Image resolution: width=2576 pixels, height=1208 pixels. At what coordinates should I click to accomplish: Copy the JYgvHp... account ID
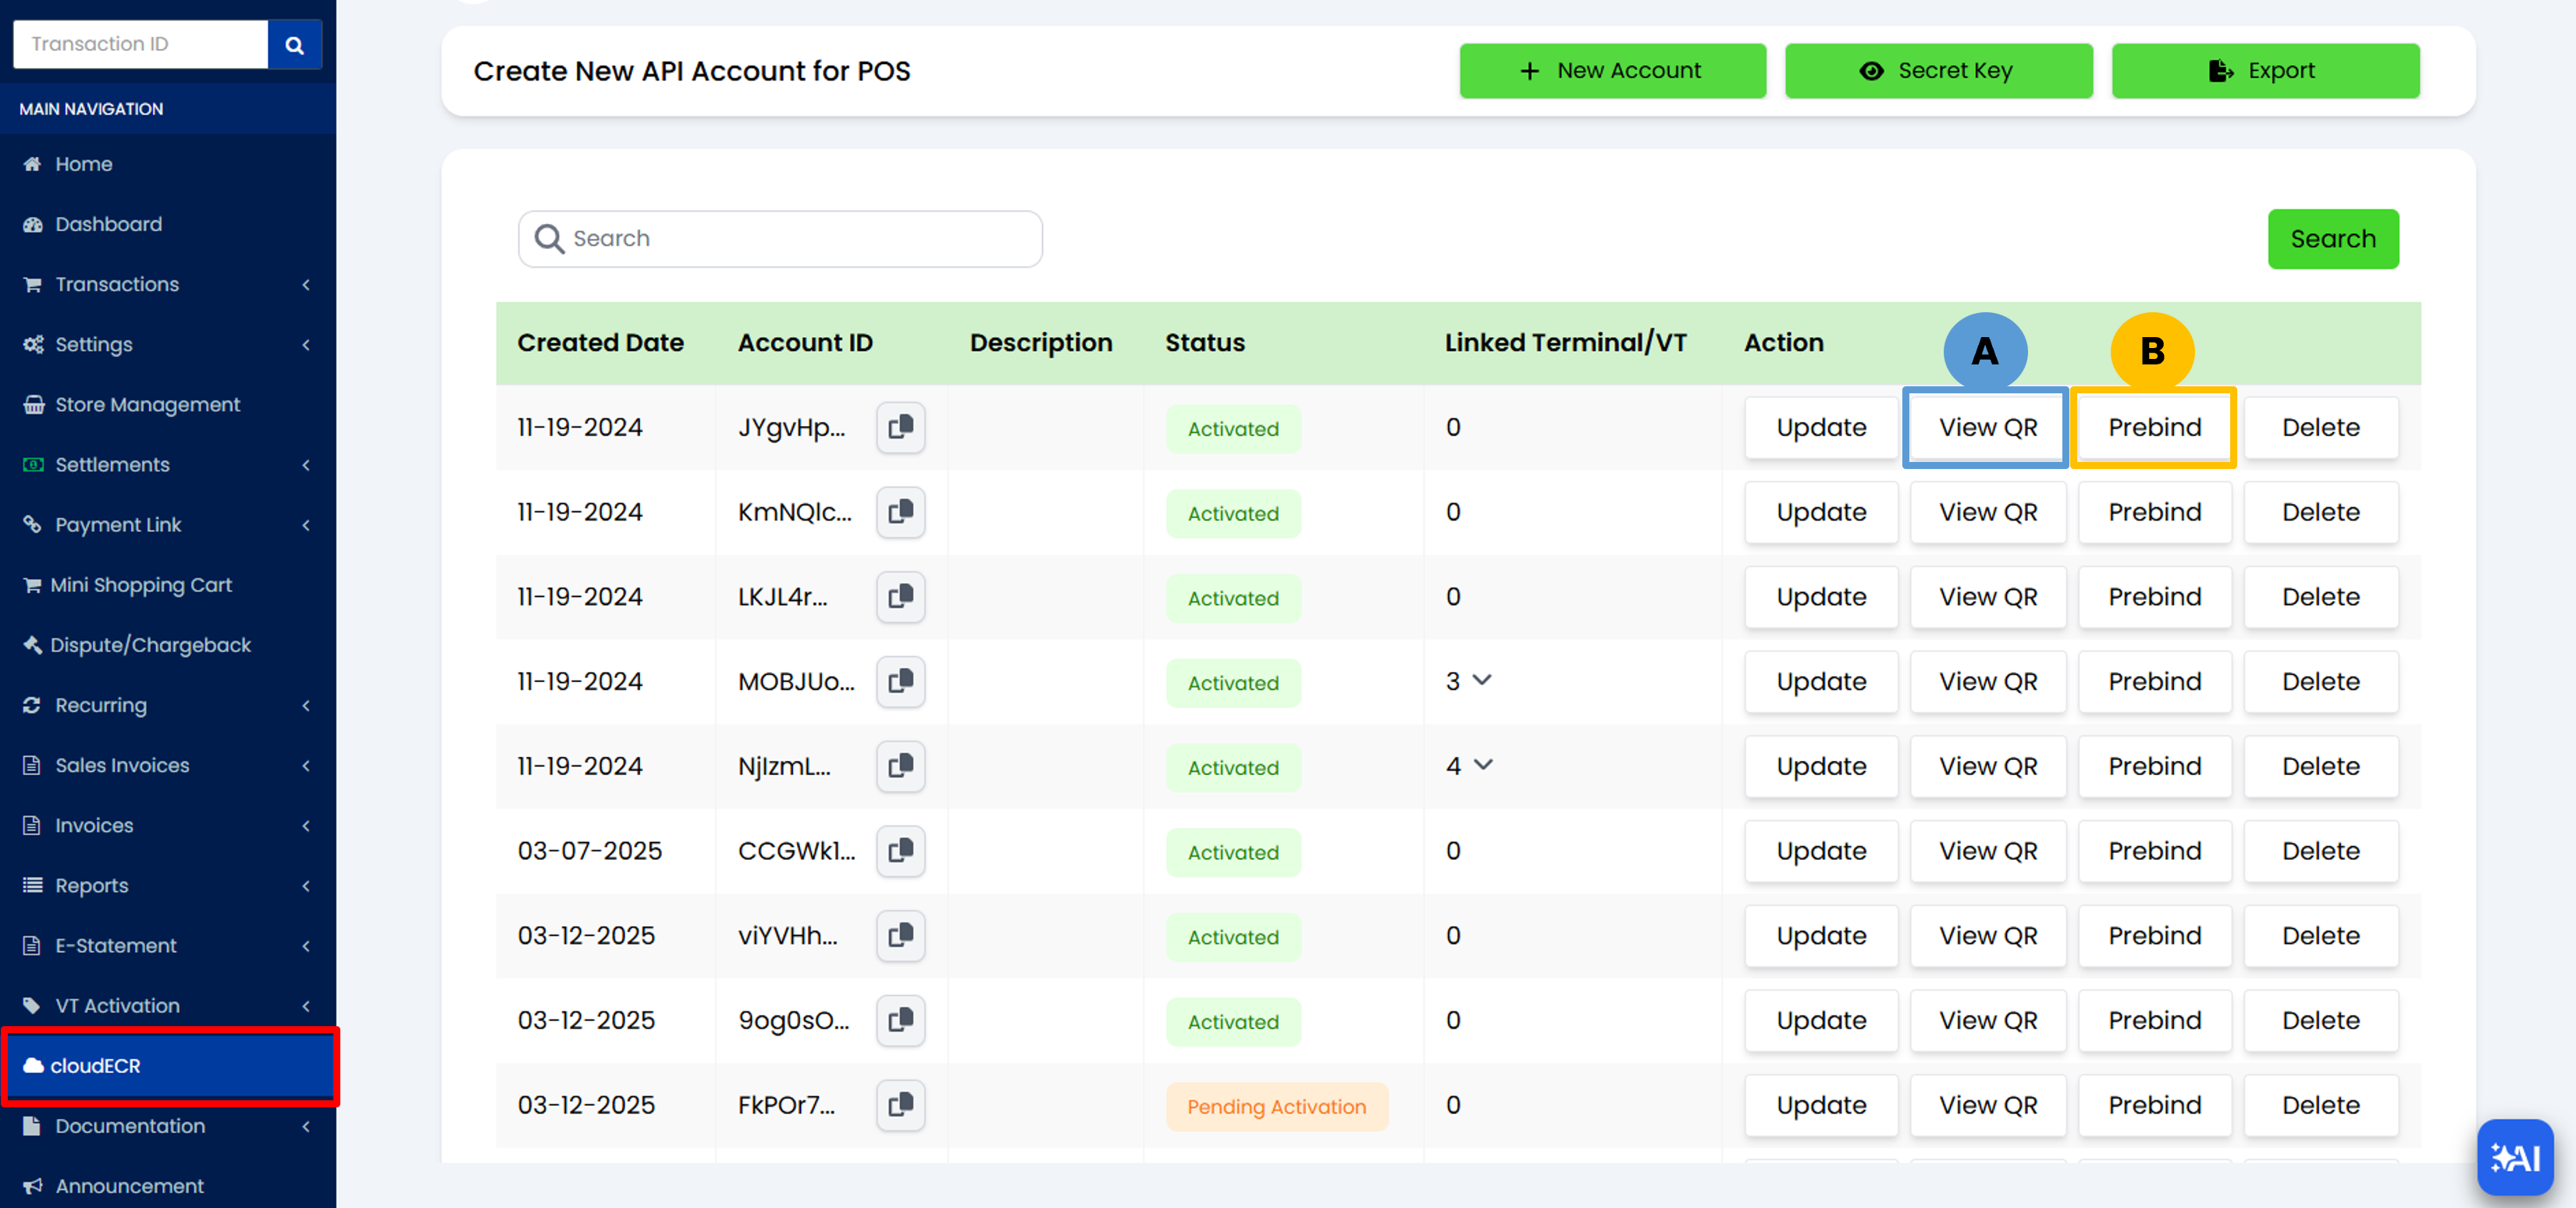coord(900,427)
